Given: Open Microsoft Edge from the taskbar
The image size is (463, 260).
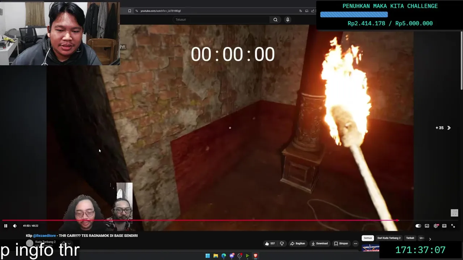Looking at the screenshot, I should pos(224,256).
